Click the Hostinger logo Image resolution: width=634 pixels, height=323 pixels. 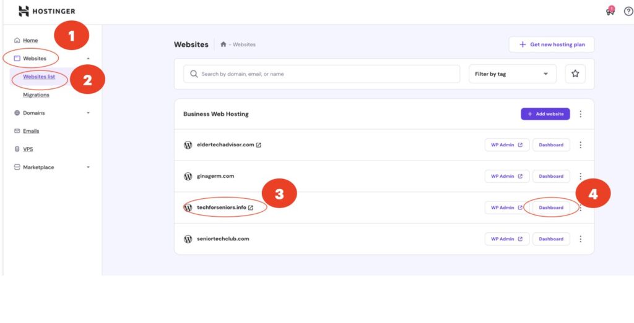[46, 11]
